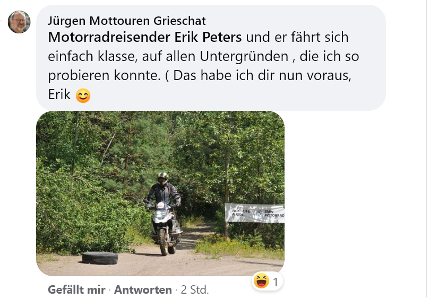
Task: Open the attached motorcycle photo
Action: pos(160,194)
